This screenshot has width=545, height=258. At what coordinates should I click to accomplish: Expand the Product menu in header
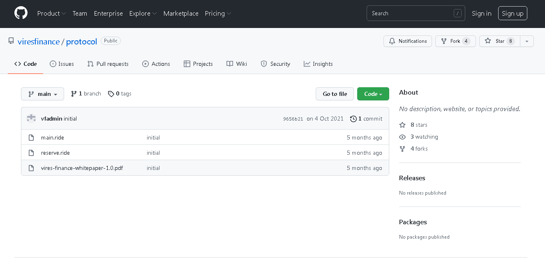51,14
